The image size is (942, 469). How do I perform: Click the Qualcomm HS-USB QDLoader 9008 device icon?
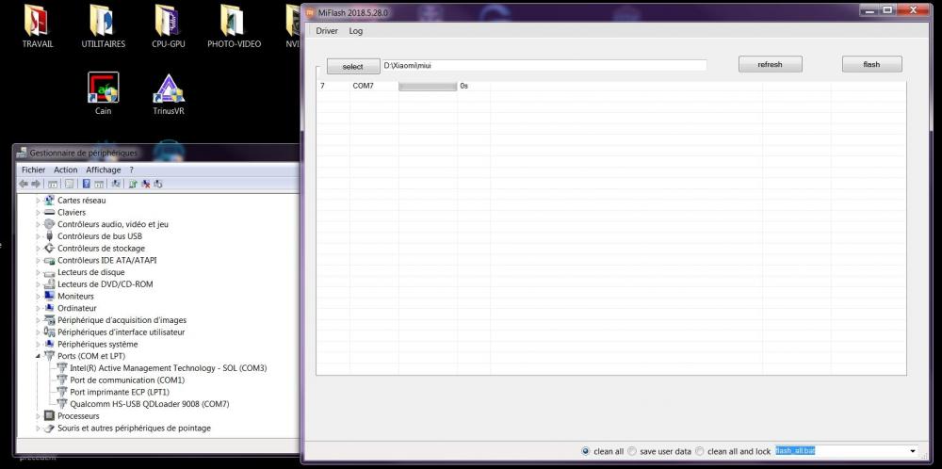point(63,404)
